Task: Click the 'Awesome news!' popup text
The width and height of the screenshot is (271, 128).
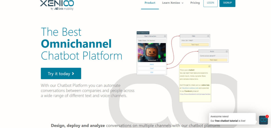Action: click(x=219, y=116)
